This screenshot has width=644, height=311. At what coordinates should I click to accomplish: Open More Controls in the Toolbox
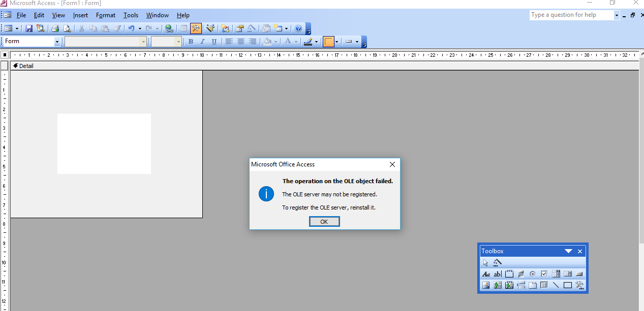pyautogui.click(x=579, y=285)
